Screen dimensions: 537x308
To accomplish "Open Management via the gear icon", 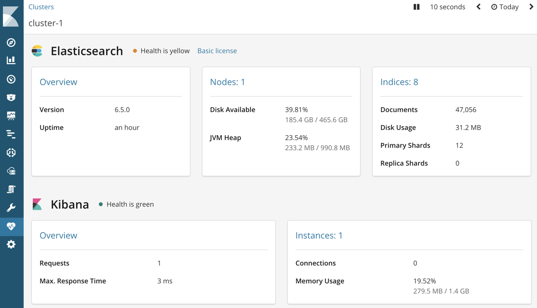I will [12, 244].
